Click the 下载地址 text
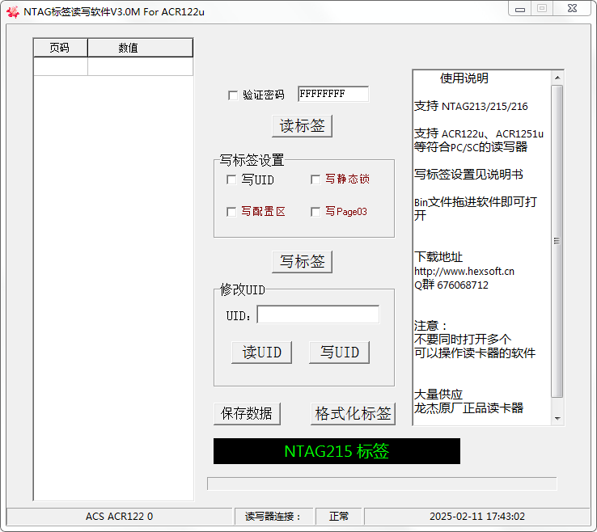Viewport: 597px width, 532px height. (x=438, y=257)
